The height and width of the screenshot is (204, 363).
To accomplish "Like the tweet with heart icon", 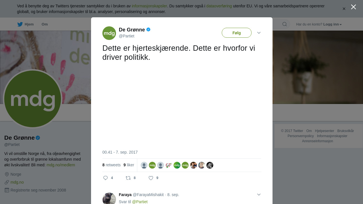I will pos(151,178).
